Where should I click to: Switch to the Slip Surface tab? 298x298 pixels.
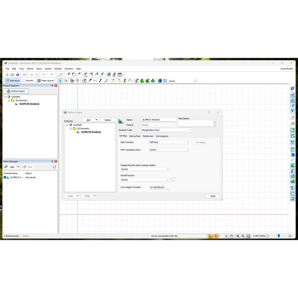coord(135,136)
